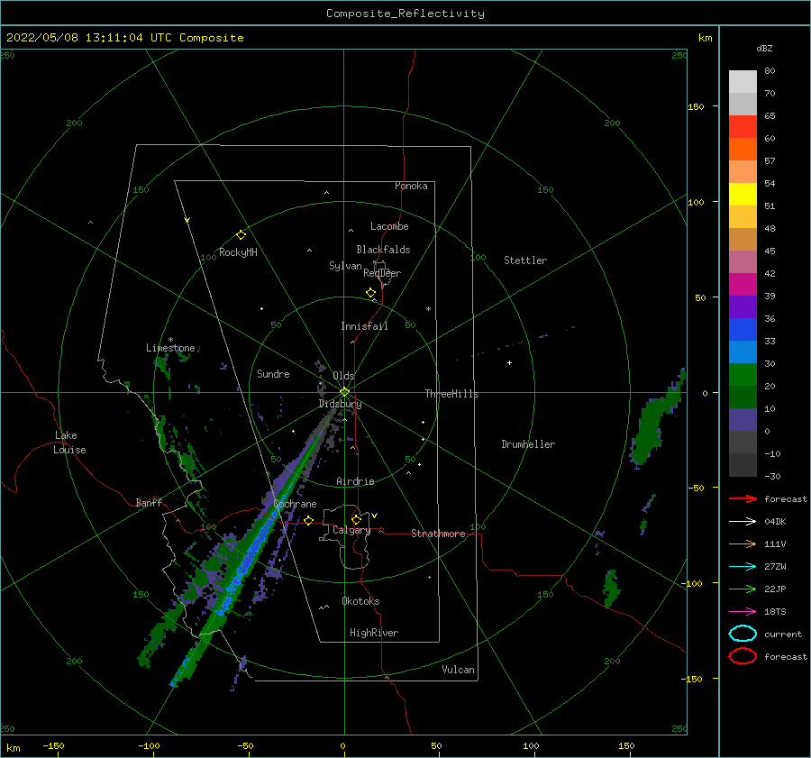Pick the magenta 39-42 dBZ swatch
The height and width of the screenshot is (758, 811).
pyautogui.click(x=743, y=285)
